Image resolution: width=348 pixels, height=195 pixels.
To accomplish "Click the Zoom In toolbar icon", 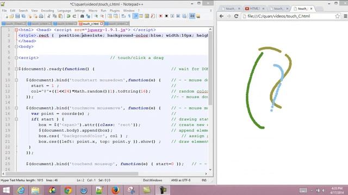I will (x=96, y=16).
